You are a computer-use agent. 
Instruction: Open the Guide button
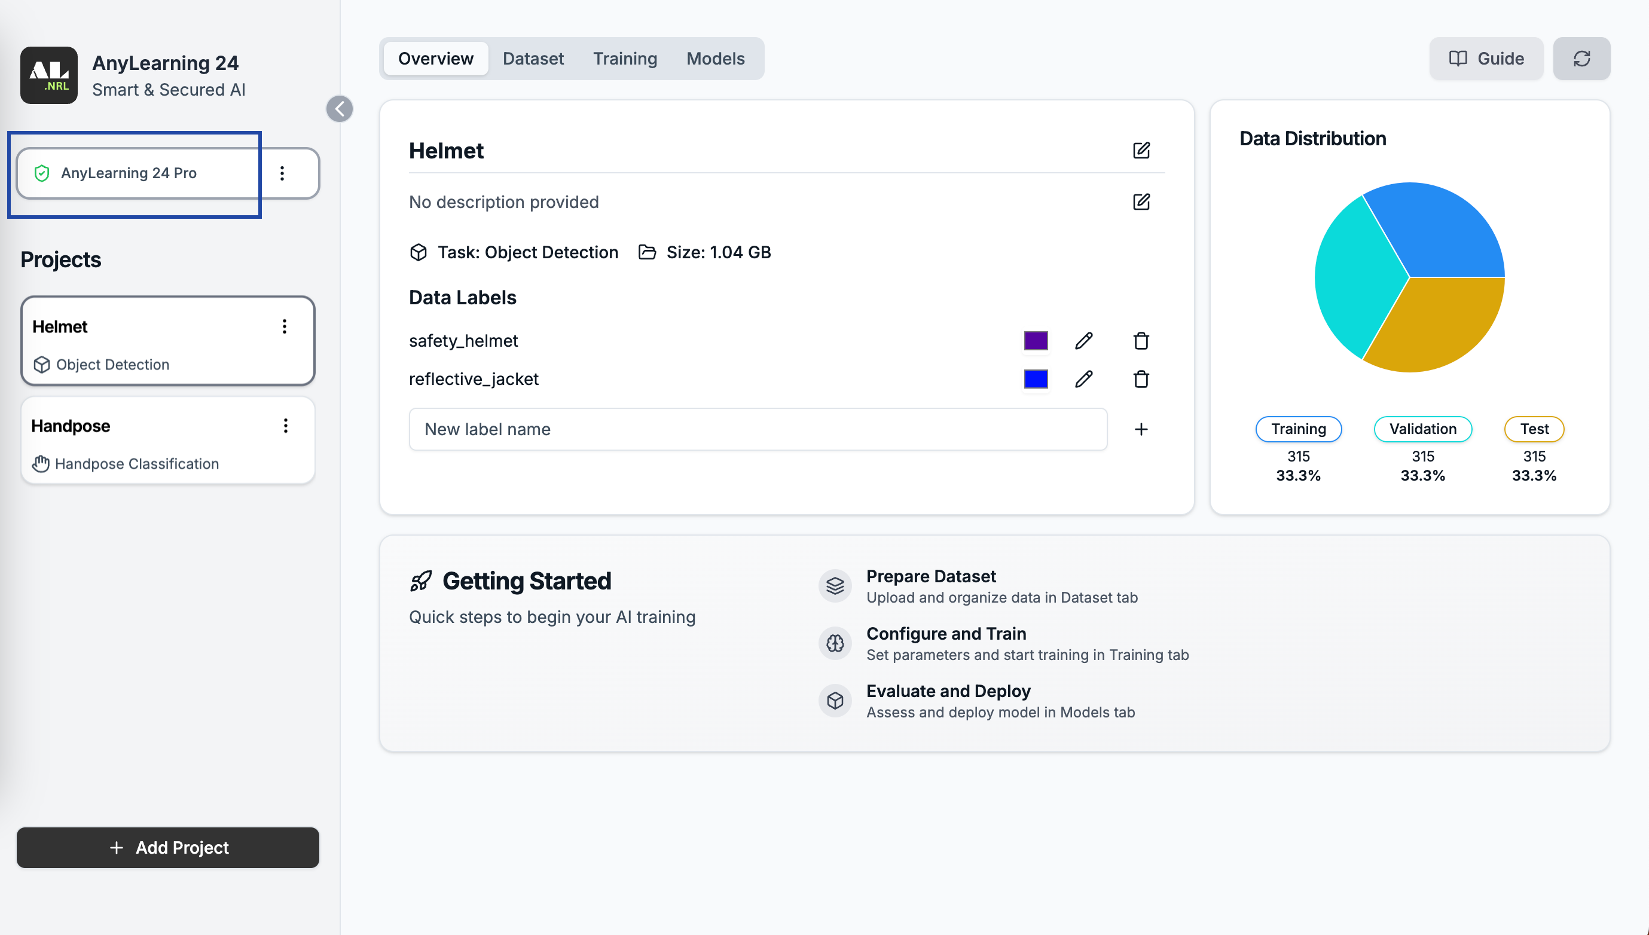(x=1485, y=59)
